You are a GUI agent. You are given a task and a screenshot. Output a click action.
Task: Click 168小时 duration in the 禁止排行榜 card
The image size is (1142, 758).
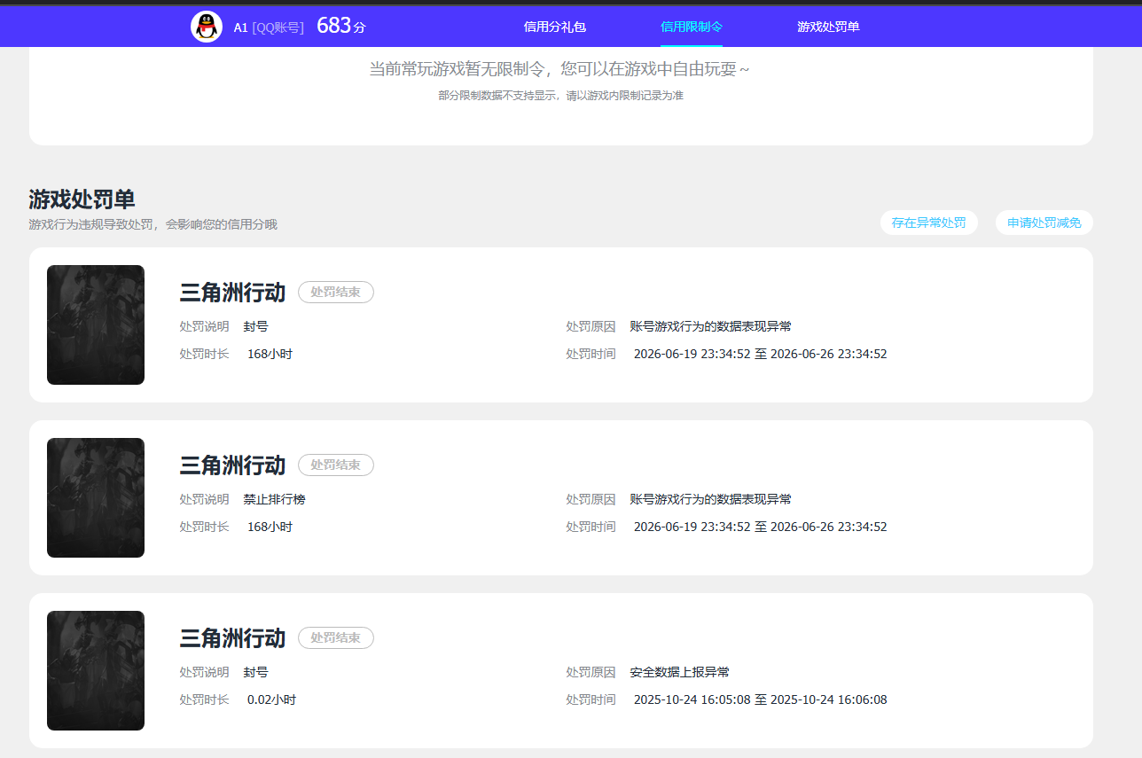pos(270,527)
